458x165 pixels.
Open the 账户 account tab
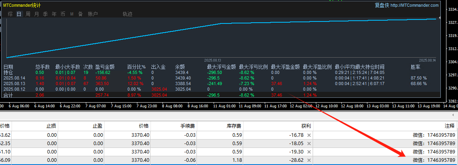[x=93, y=14]
